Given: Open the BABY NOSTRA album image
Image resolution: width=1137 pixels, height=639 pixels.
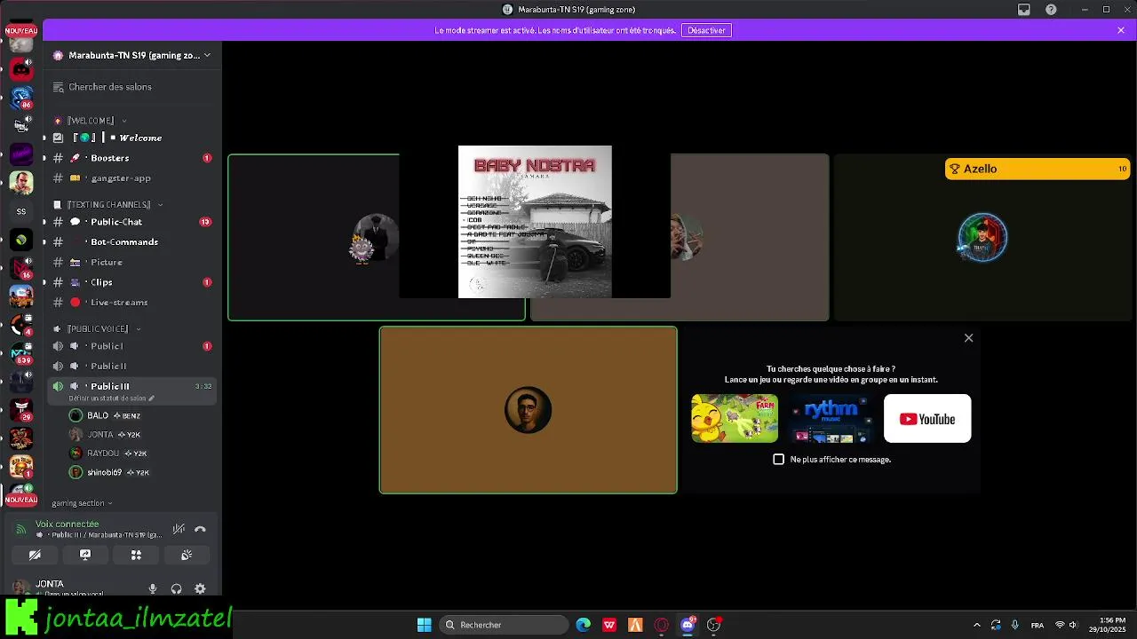Looking at the screenshot, I should pos(535,222).
